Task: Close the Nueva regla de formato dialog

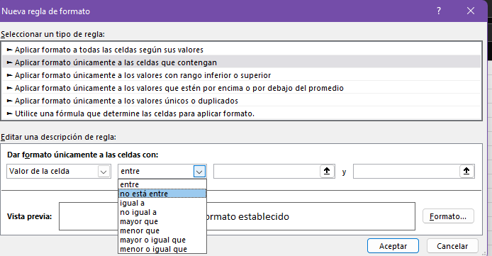Action: (470, 11)
